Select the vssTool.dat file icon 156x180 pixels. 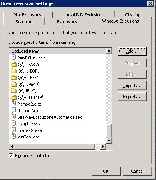click(14, 137)
